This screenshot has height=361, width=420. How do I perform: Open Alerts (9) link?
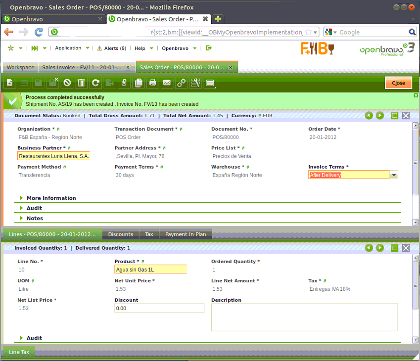(112, 48)
